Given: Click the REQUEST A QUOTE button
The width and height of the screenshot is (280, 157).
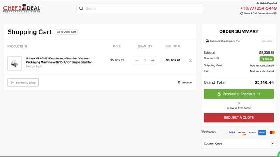Looking at the screenshot, I should (239, 117).
